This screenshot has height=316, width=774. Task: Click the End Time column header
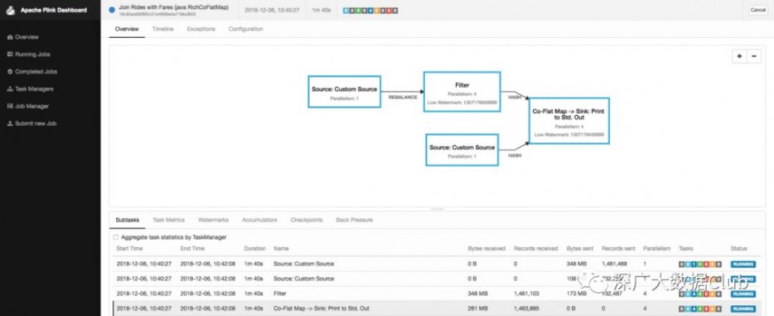(x=193, y=249)
